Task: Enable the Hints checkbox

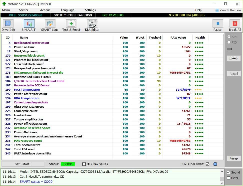Action: [x=229, y=178]
